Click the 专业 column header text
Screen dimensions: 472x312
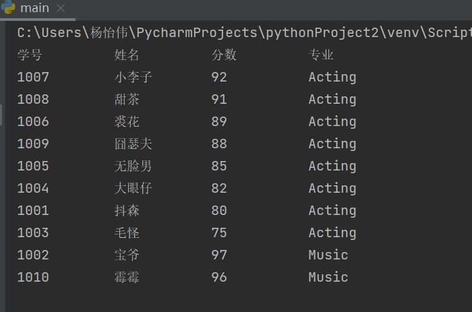click(x=321, y=55)
